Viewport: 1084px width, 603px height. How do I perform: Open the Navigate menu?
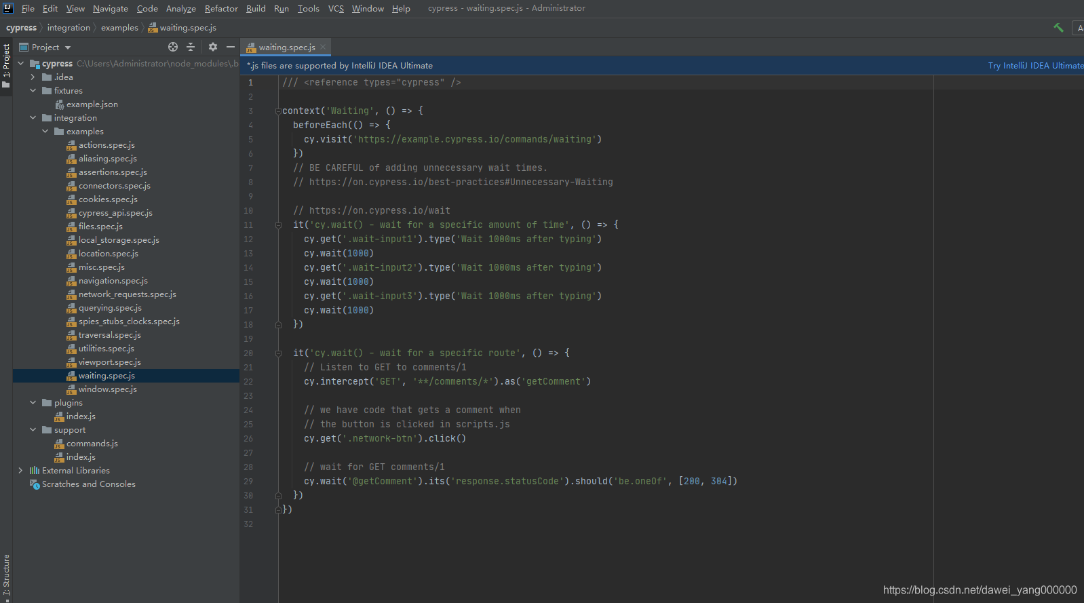point(111,8)
